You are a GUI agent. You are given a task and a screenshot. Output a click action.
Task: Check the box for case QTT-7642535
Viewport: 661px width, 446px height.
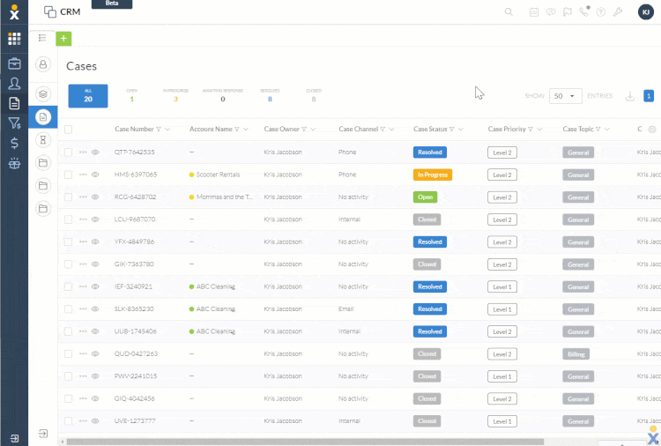click(x=68, y=152)
